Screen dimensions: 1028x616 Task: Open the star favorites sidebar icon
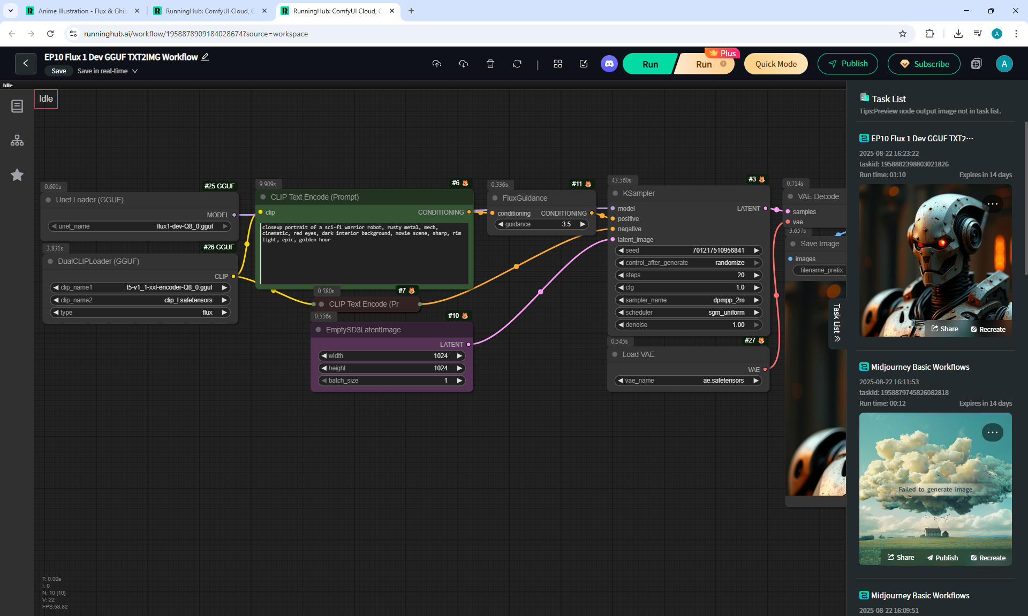[x=17, y=175]
